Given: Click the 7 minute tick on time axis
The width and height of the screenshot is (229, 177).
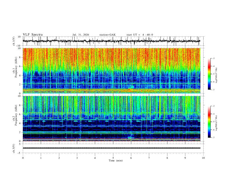Looking at the screenshot, I should point(149,158).
